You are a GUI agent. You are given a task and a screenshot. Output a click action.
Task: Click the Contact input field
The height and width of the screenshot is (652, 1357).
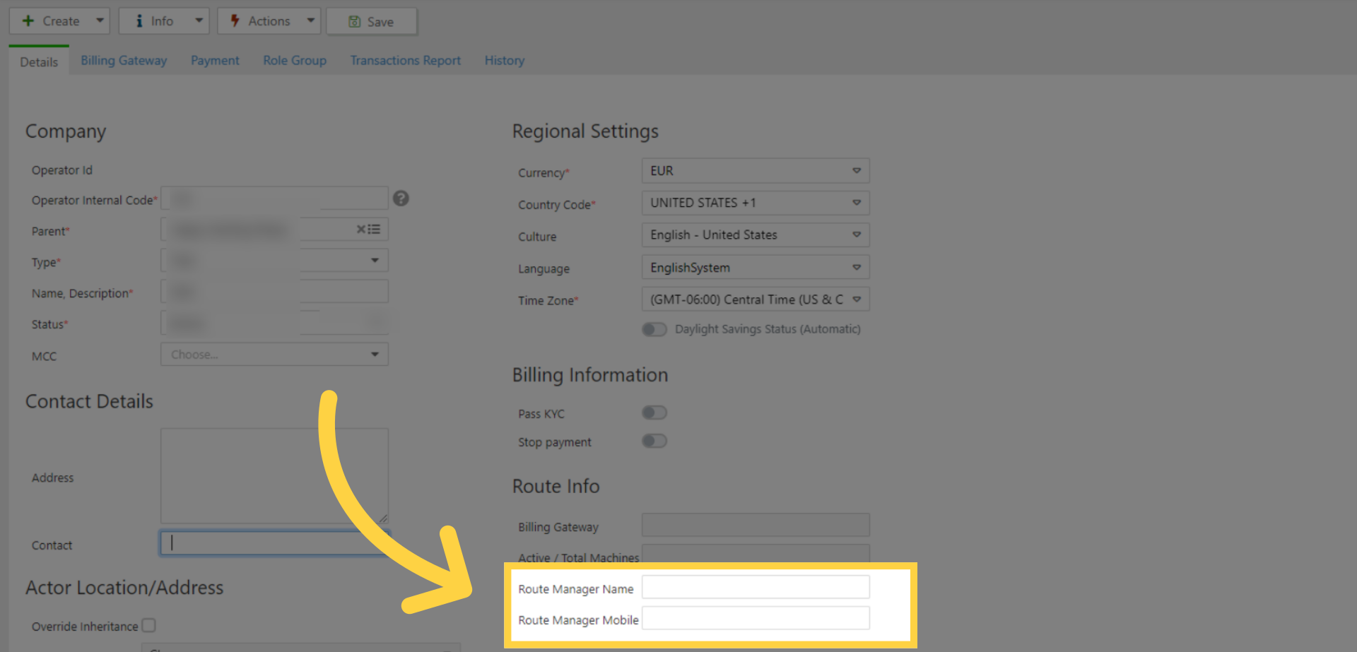[x=274, y=543]
